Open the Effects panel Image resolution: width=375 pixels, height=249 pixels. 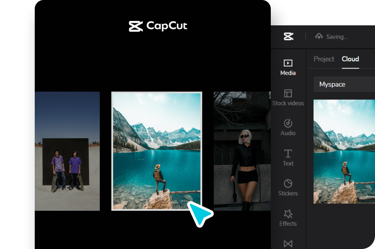(x=288, y=218)
